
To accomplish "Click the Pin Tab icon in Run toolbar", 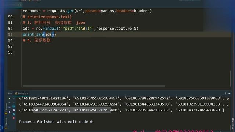I will pyautogui.click(x=10, y=112).
